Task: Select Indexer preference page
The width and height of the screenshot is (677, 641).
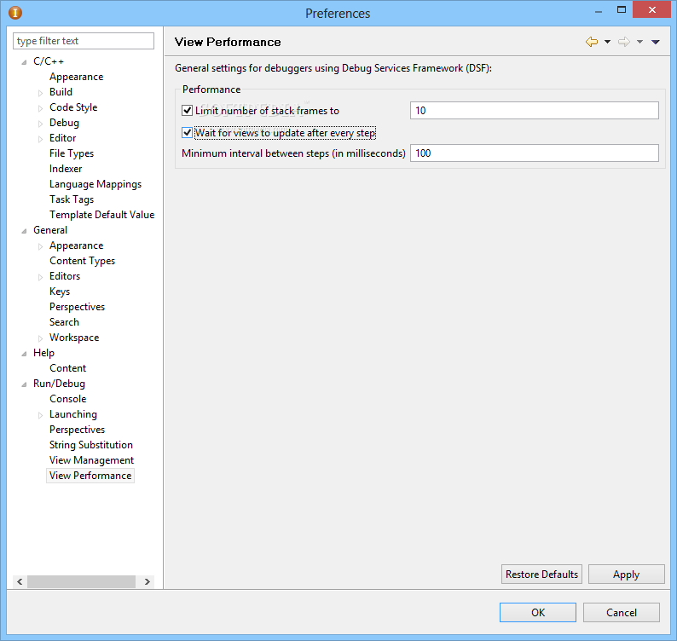Action: pos(66,169)
